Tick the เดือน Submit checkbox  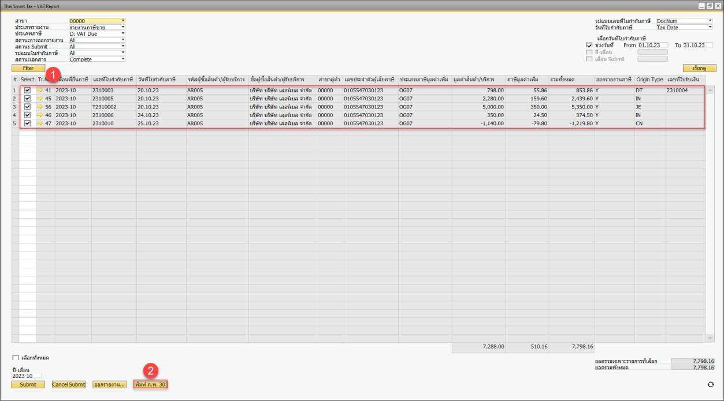(x=589, y=59)
